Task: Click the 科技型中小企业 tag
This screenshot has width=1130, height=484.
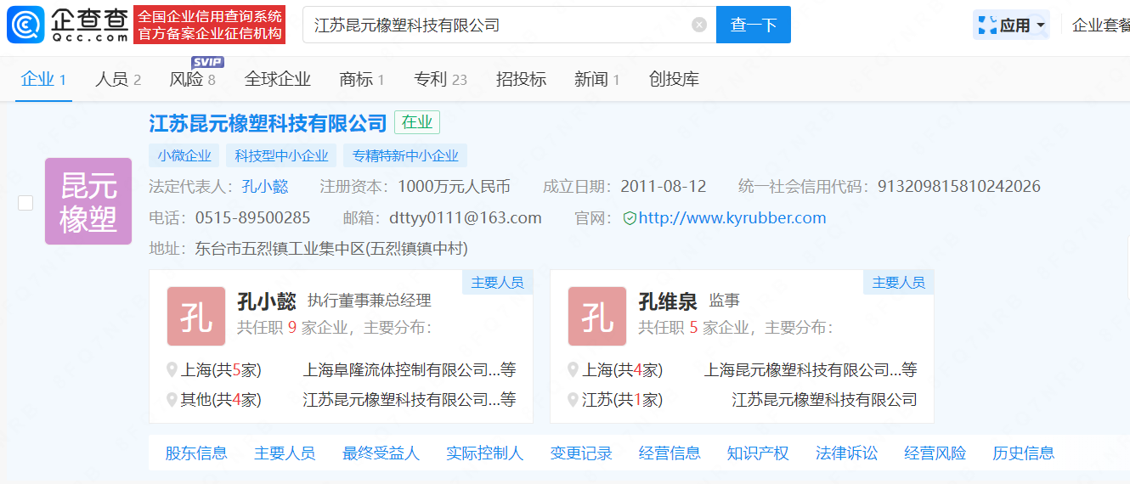Action: pos(281,155)
